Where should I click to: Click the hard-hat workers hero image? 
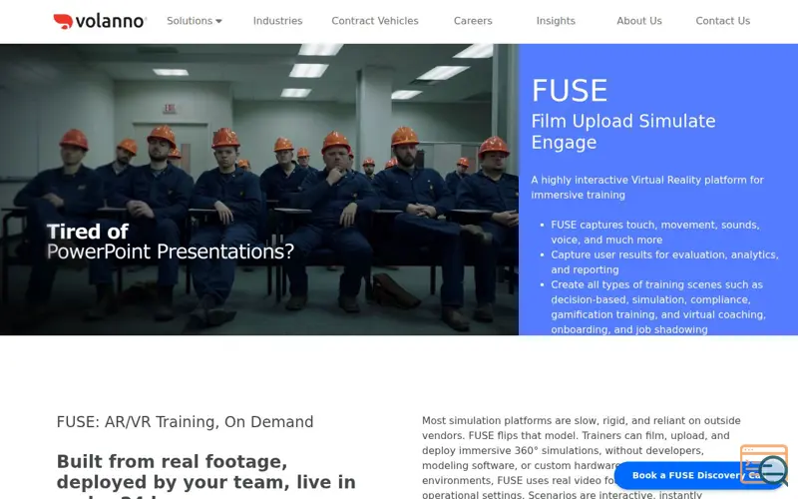coord(259,190)
